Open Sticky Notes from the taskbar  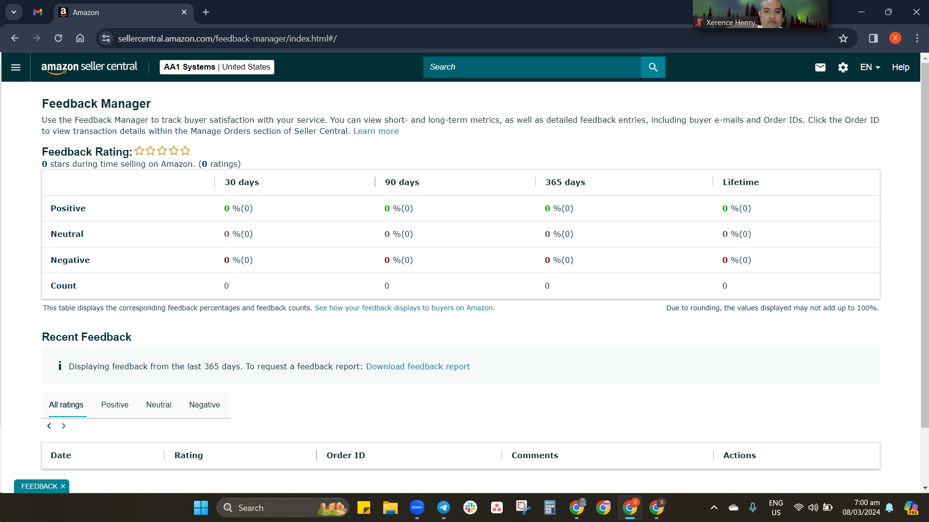363,508
